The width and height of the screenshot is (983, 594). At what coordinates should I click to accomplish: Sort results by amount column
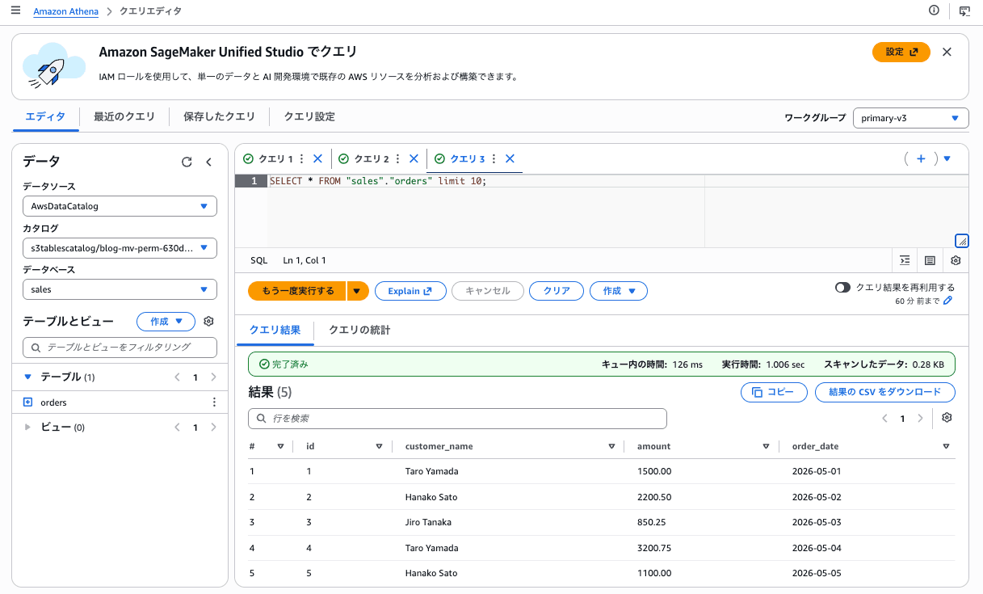click(x=766, y=446)
